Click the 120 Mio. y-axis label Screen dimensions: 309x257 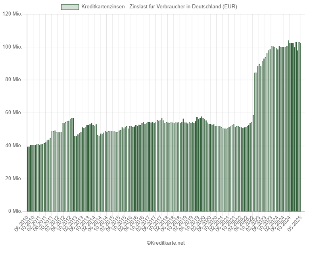pos(12,14)
